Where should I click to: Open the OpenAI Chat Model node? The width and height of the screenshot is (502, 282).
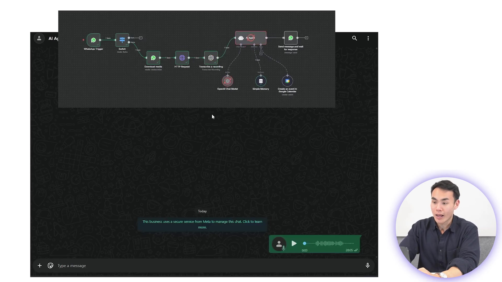227,81
